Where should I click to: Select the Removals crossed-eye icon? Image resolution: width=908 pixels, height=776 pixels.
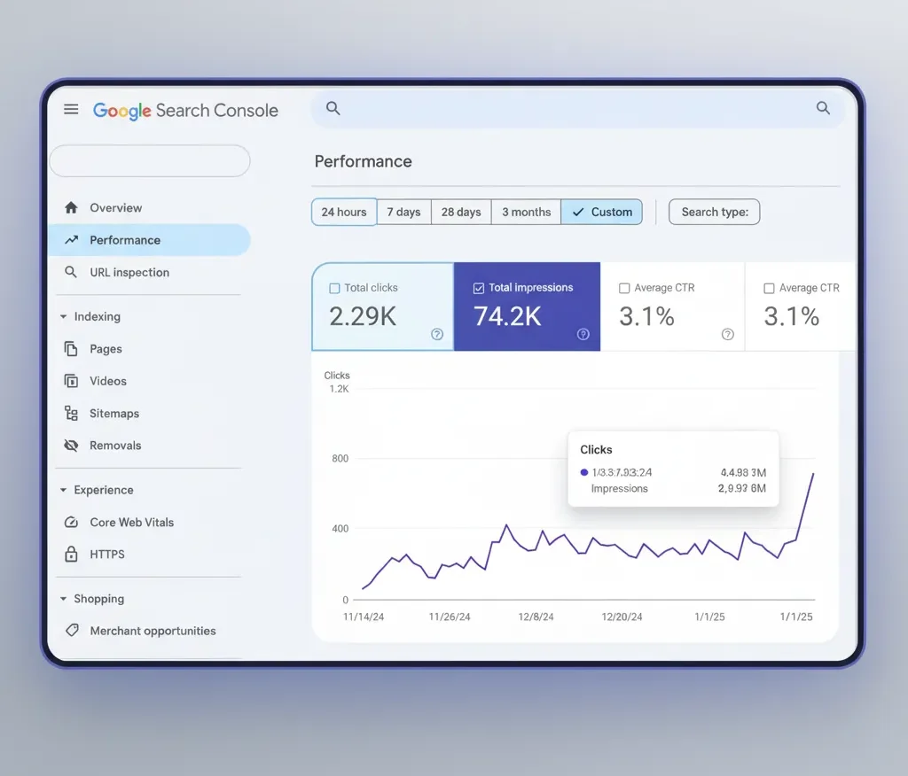coord(73,445)
